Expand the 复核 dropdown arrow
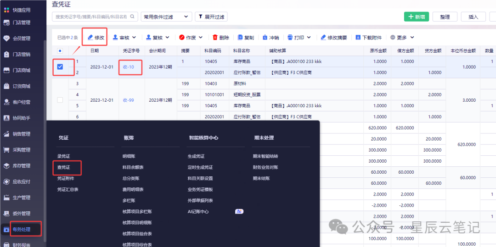 pos(167,38)
